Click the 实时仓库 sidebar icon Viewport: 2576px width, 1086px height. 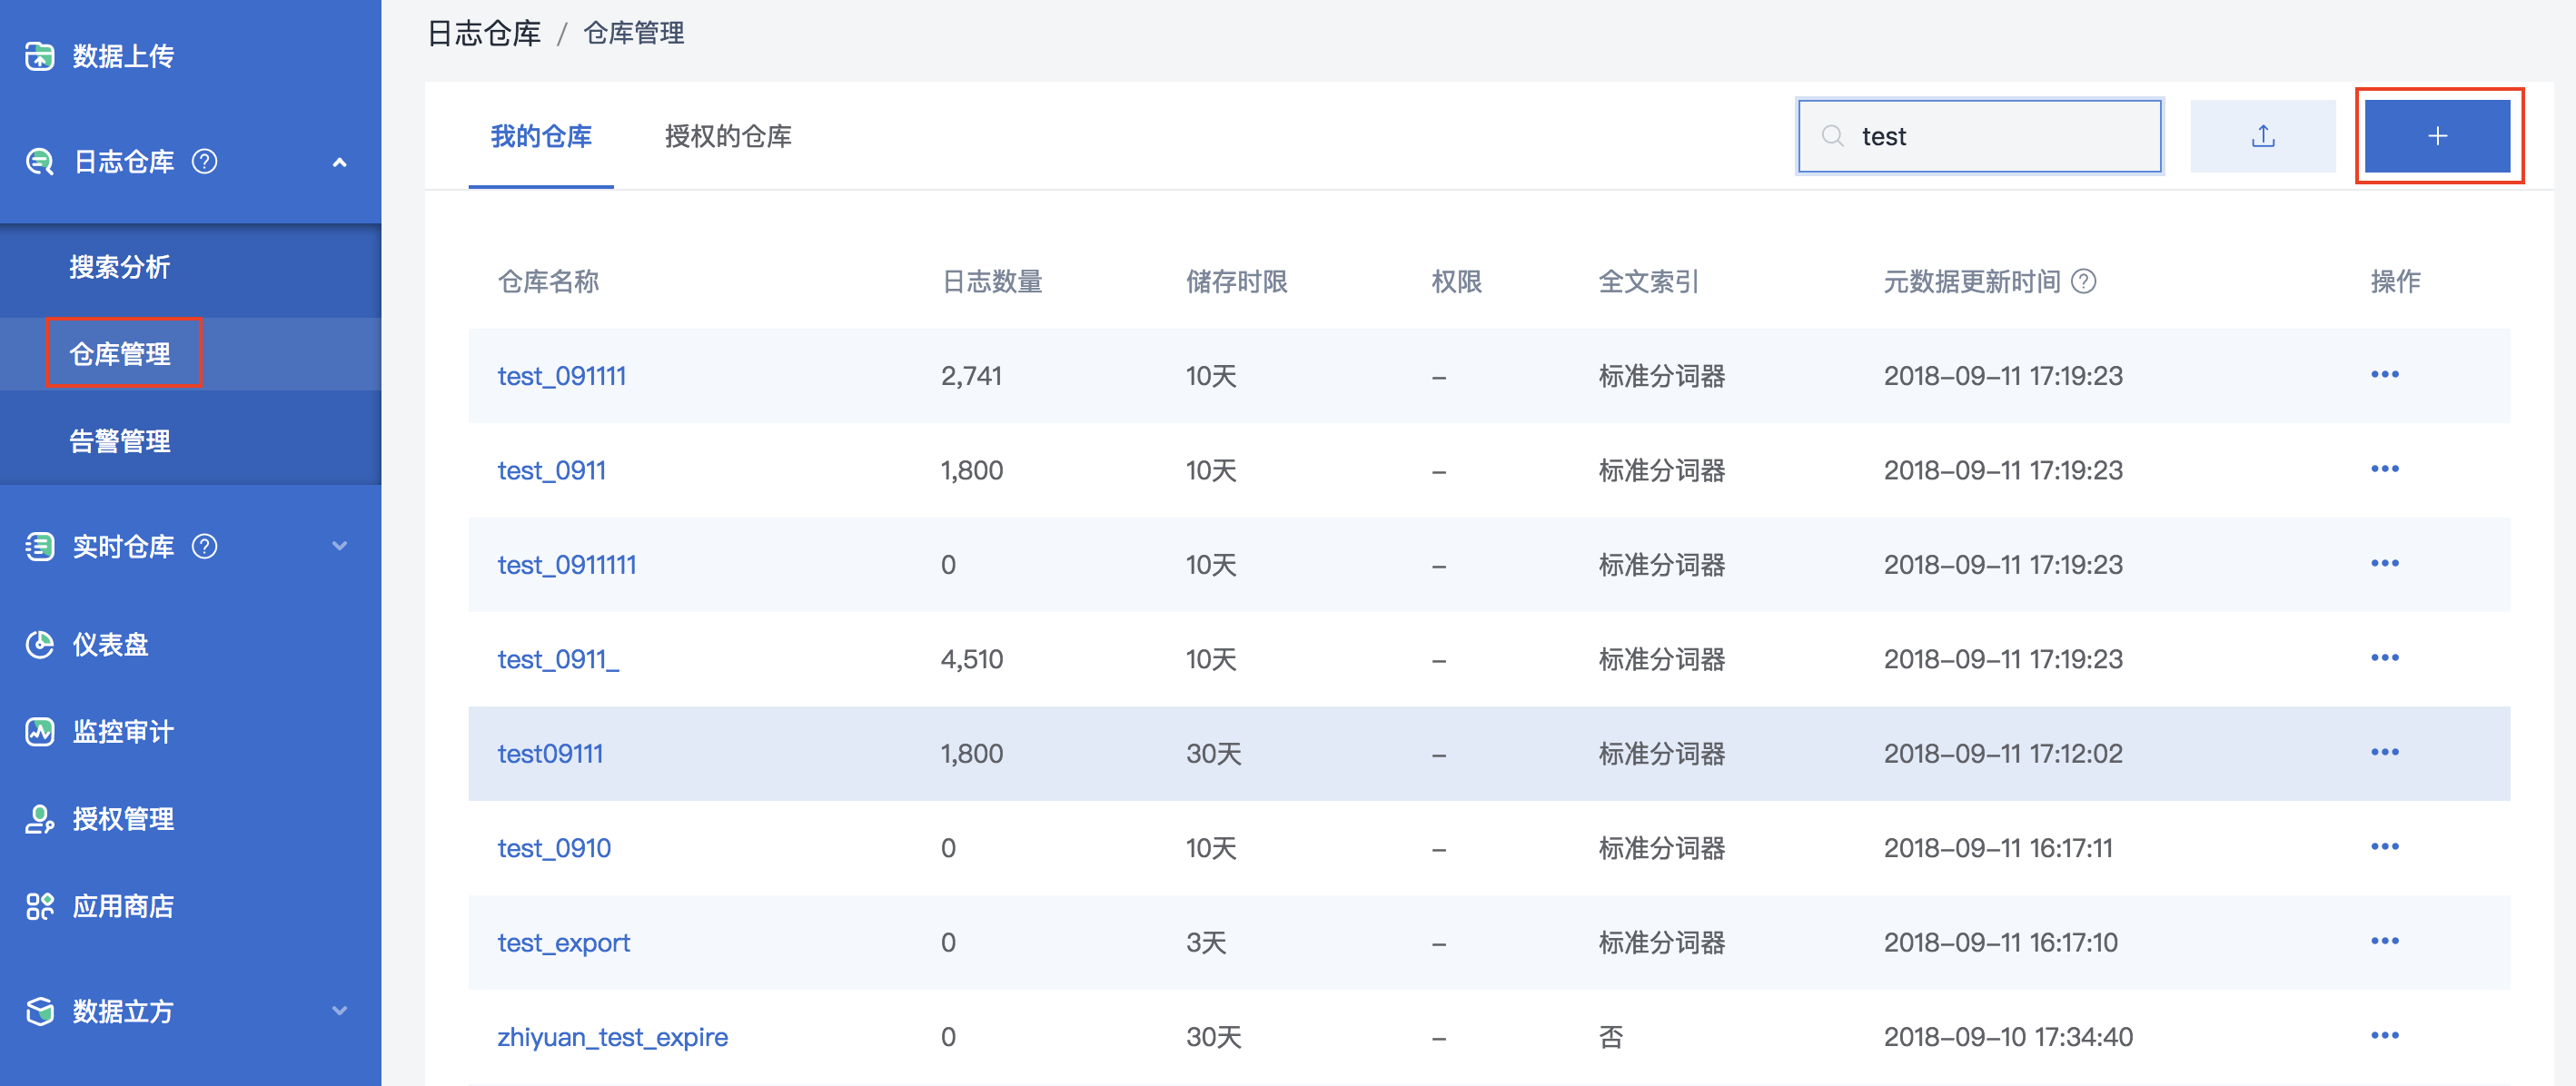[x=39, y=546]
